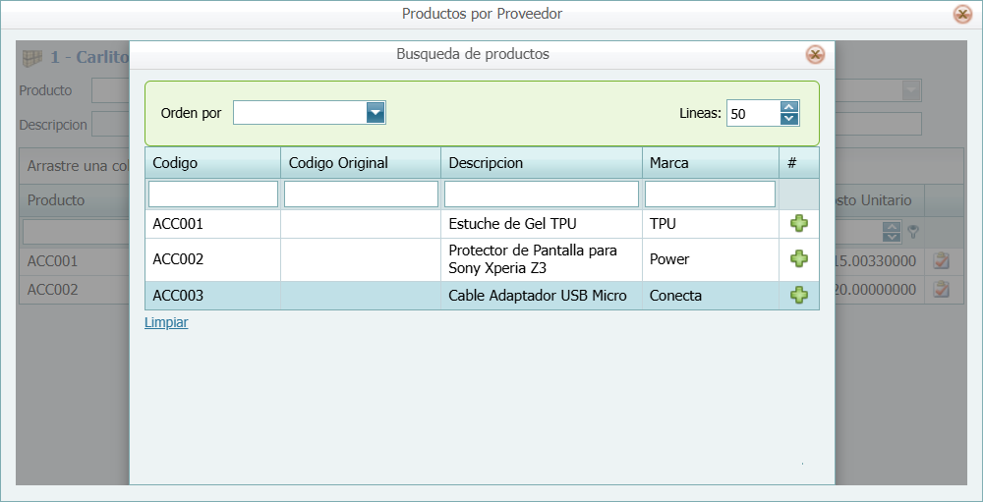Add product ACC003 with green plus icon
This screenshot has height=502, width=983.
(x=799, y=296)
